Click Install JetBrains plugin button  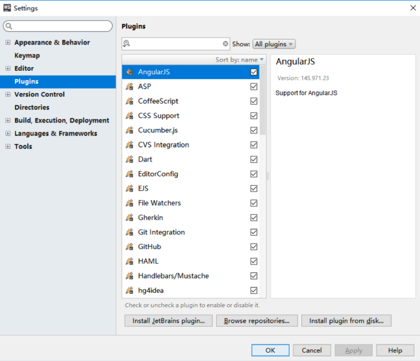(x=169, y=321)
